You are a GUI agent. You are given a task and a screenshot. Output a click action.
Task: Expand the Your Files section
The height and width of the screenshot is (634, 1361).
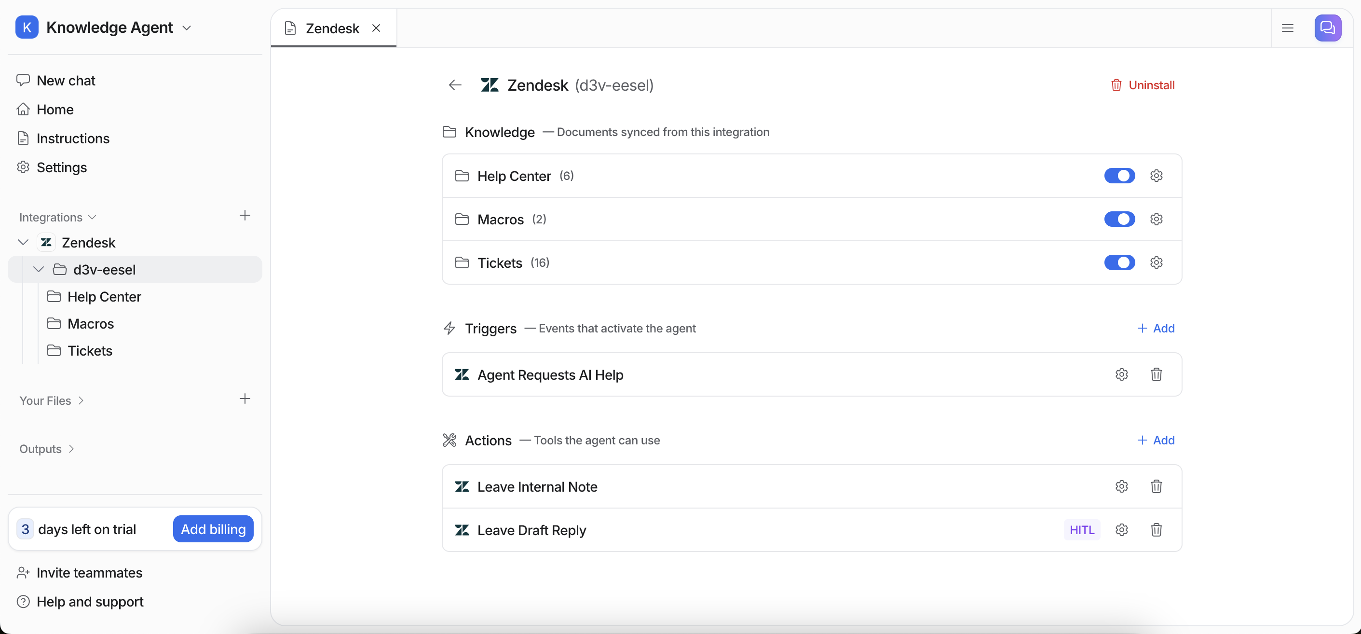point(52,400)
